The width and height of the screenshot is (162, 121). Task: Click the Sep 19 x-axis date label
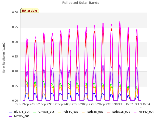(x=20, y=104)
